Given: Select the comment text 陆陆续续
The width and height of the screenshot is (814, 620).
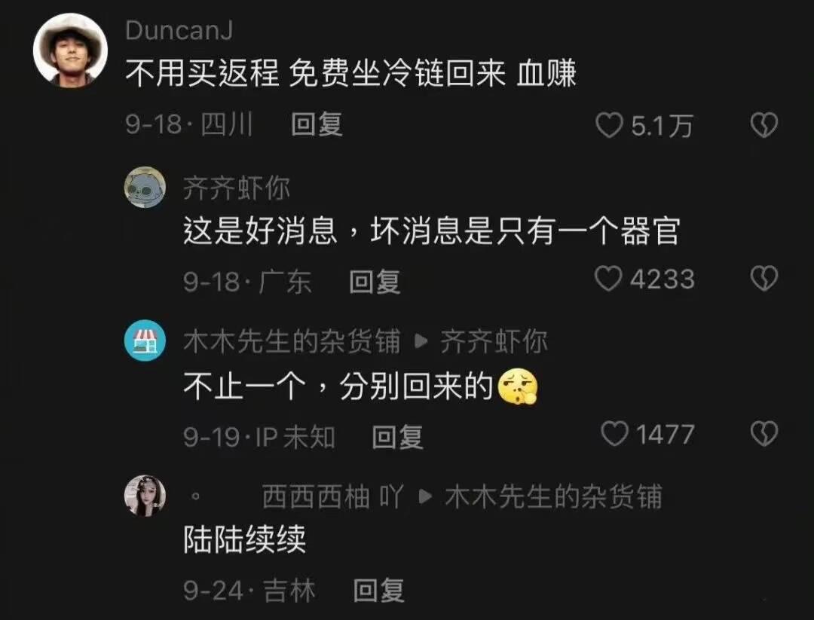Looking at the screenshot, I should point(244,539).
